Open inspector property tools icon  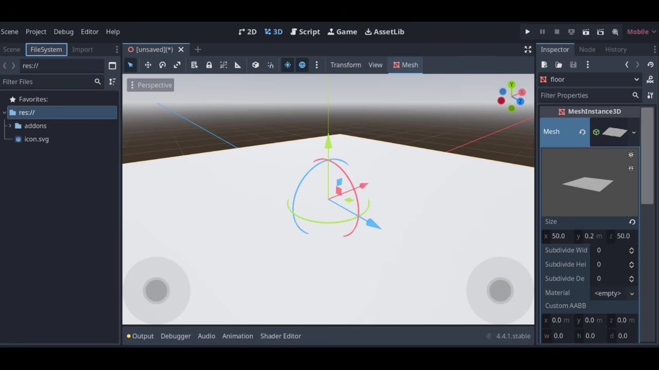[x=650, y=95]
